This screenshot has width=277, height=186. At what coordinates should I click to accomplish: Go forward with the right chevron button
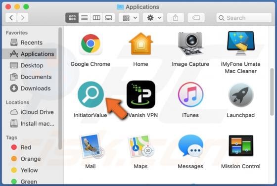(x=22, y=18)
